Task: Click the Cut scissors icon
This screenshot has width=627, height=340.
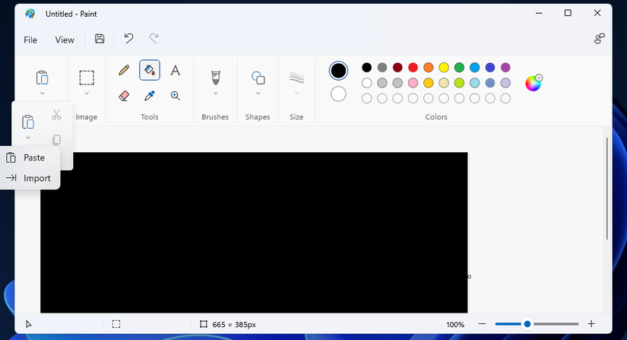Action: pos(56,115)
